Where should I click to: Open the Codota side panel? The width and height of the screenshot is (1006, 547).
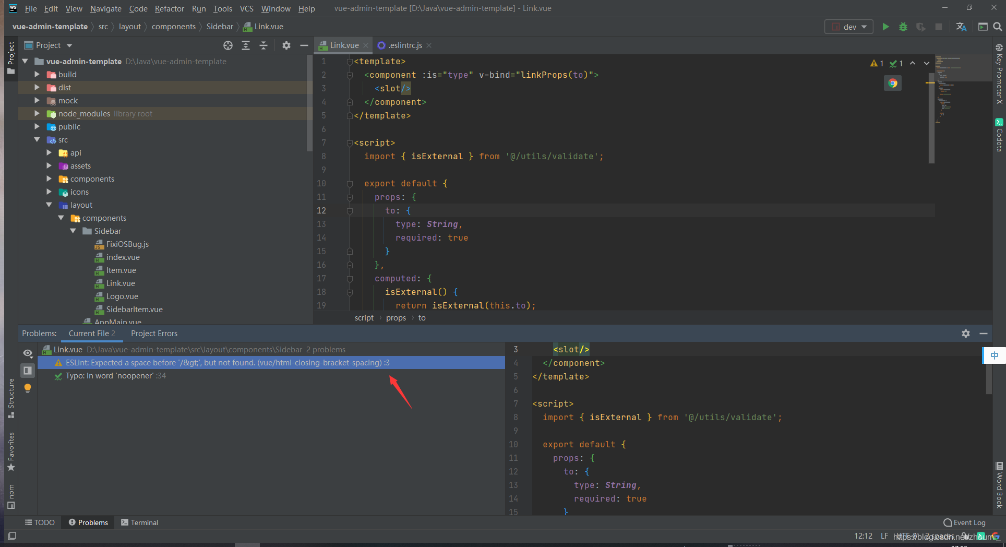[999, 135]
